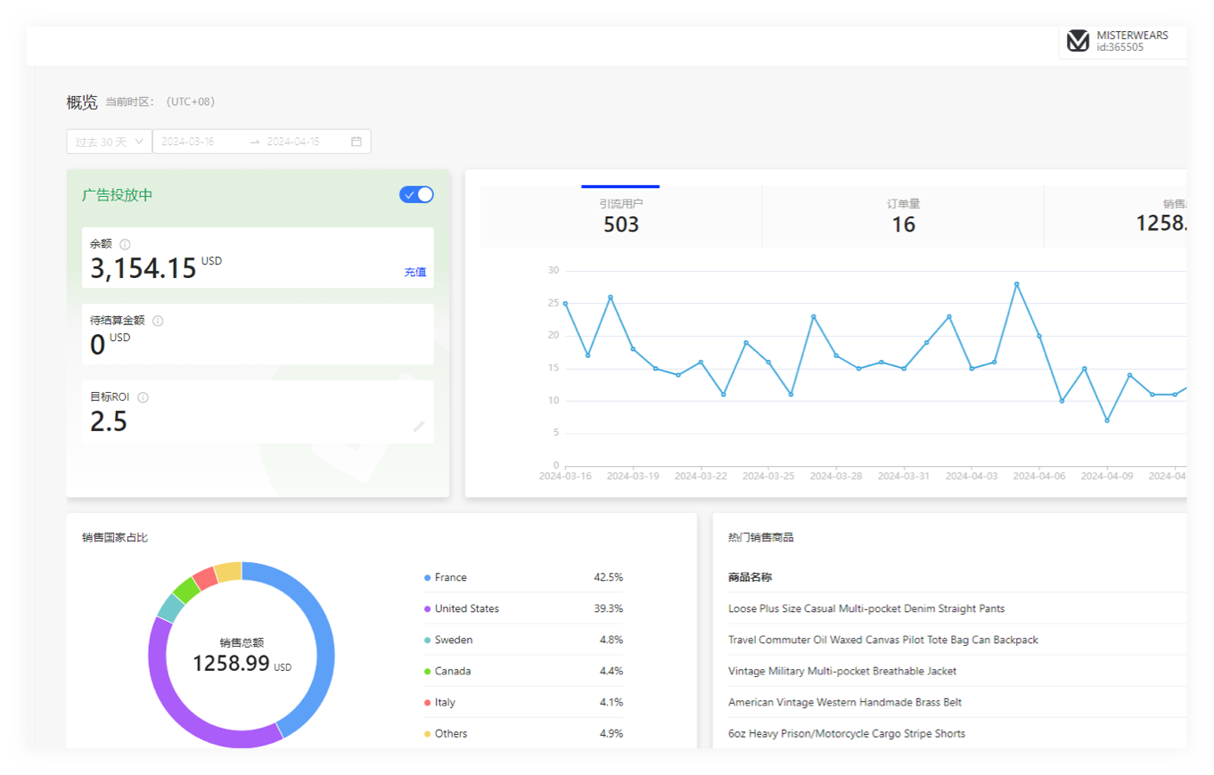Click the pencil edit icon for 目标ROI
Screen dimensions: 1214x775
419,427
